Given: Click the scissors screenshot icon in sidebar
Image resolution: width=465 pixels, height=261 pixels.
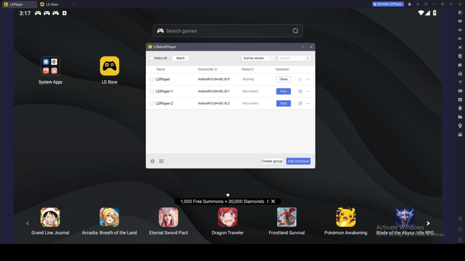Looking at the screenshot, I should (460, 82).
